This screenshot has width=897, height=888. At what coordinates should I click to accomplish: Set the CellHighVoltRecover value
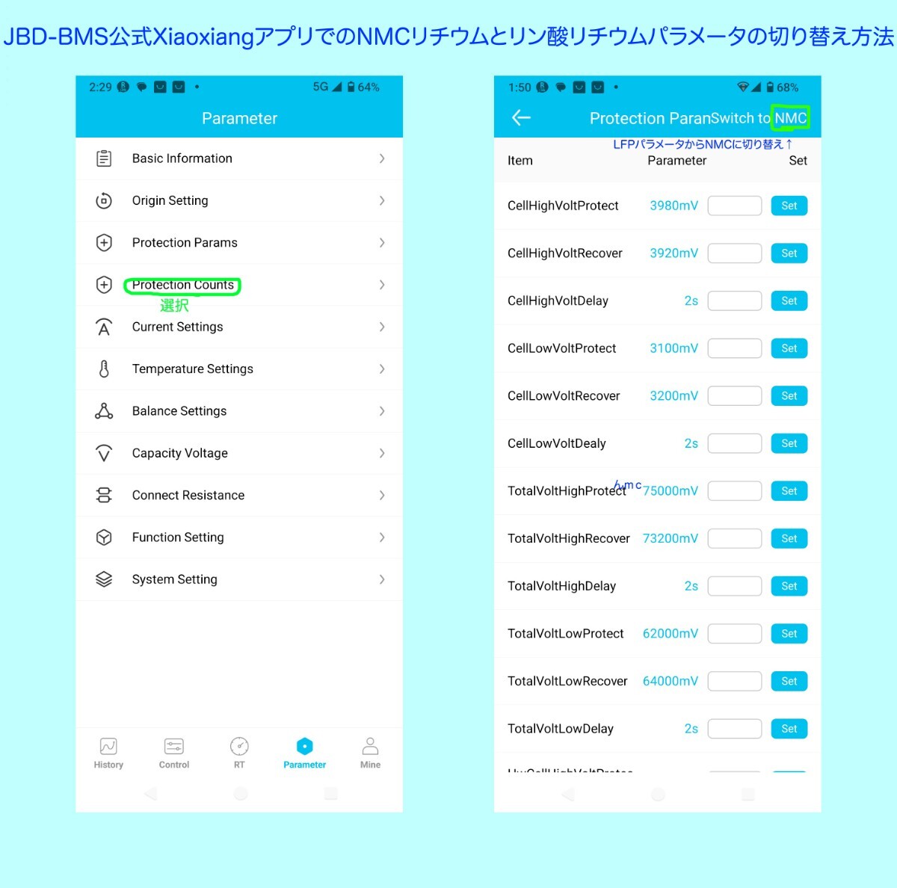789,253
